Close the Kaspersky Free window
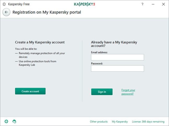Viewport: 169px width, 126px height. [x=164, y=4]
